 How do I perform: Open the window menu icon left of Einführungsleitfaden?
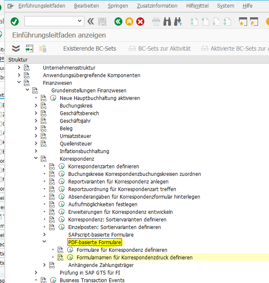tap(11, 6)
